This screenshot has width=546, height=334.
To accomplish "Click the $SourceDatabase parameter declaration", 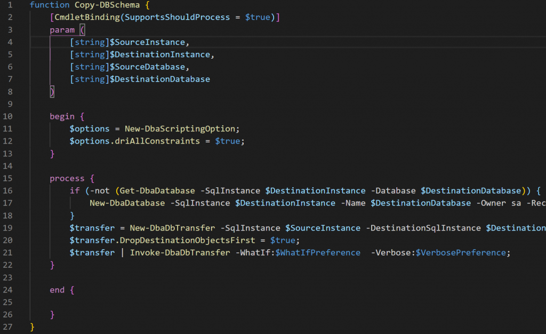I will coord(147,67).
